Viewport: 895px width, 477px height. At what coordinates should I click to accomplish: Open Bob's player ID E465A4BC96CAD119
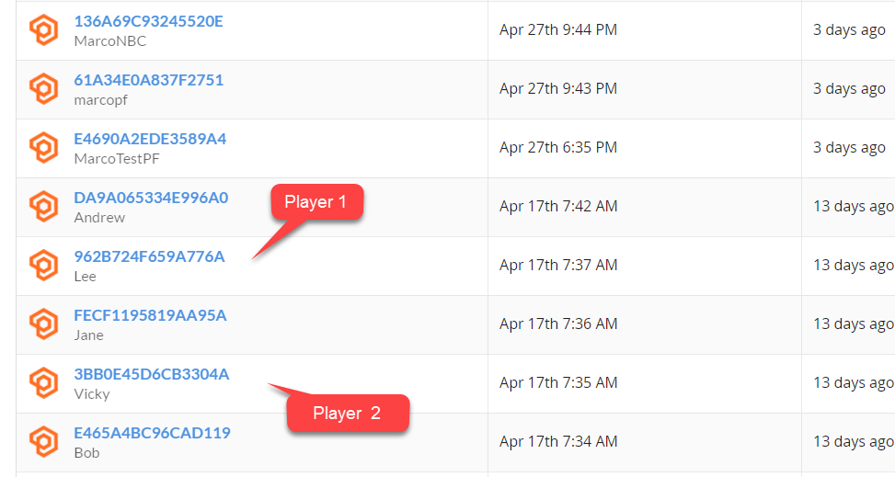coord(153,433)
